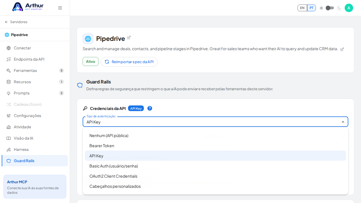Screen dimensions: 361x203
Task: Select Nenhum (API pública) option
Action: [x=215, y=136]
